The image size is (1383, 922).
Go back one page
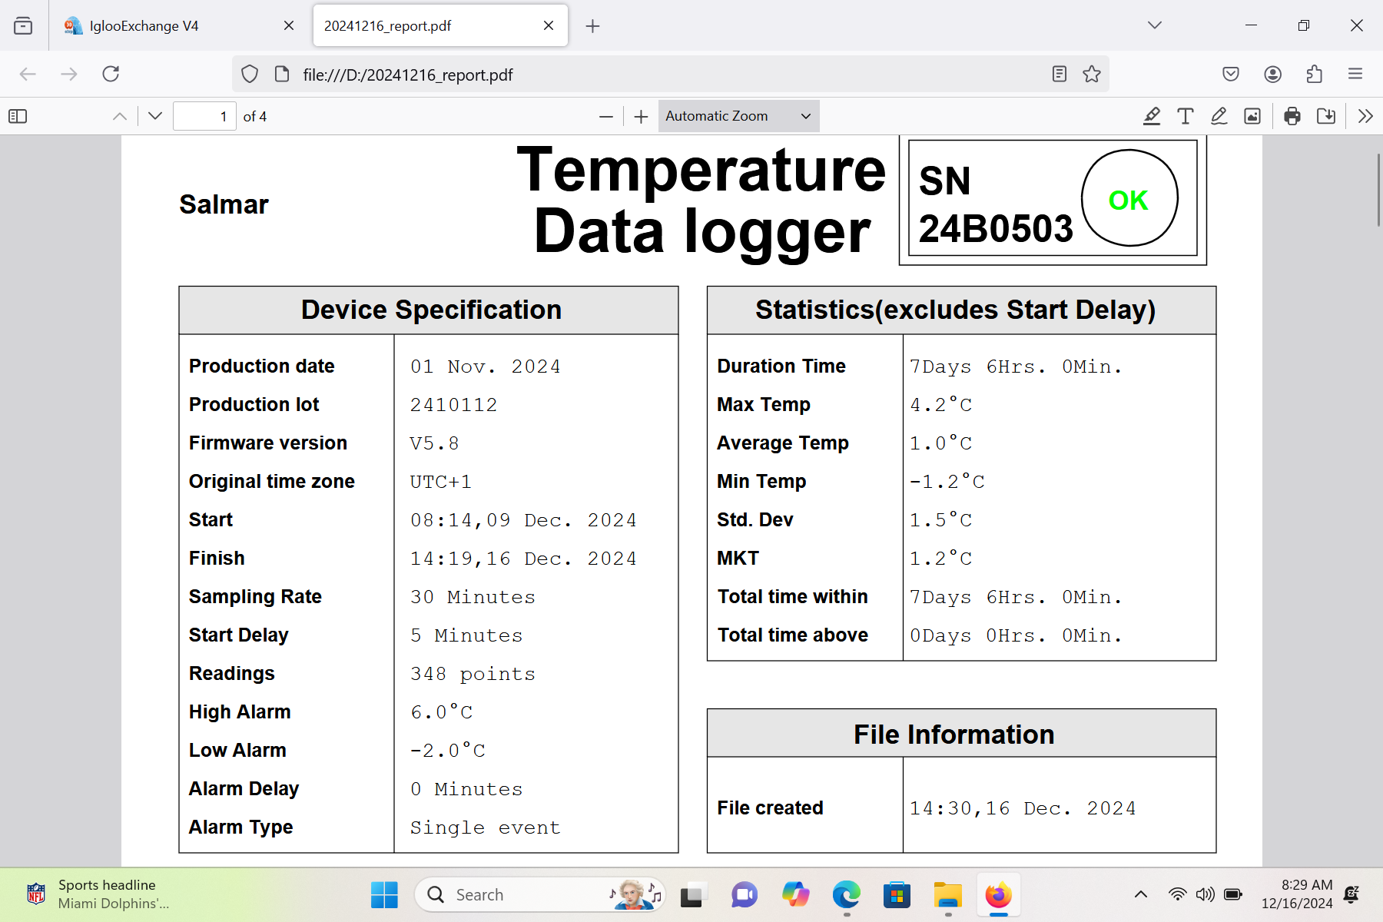28,74
